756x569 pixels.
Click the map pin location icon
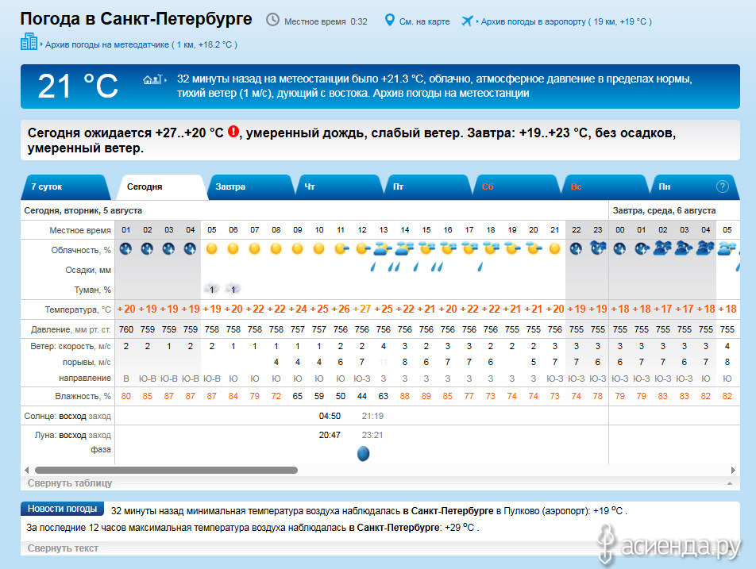click(390, 20)
